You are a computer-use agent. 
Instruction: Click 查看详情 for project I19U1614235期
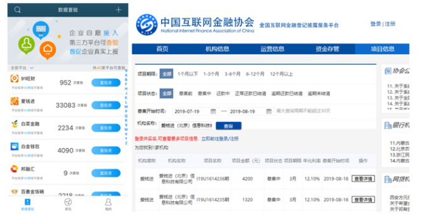363,199
